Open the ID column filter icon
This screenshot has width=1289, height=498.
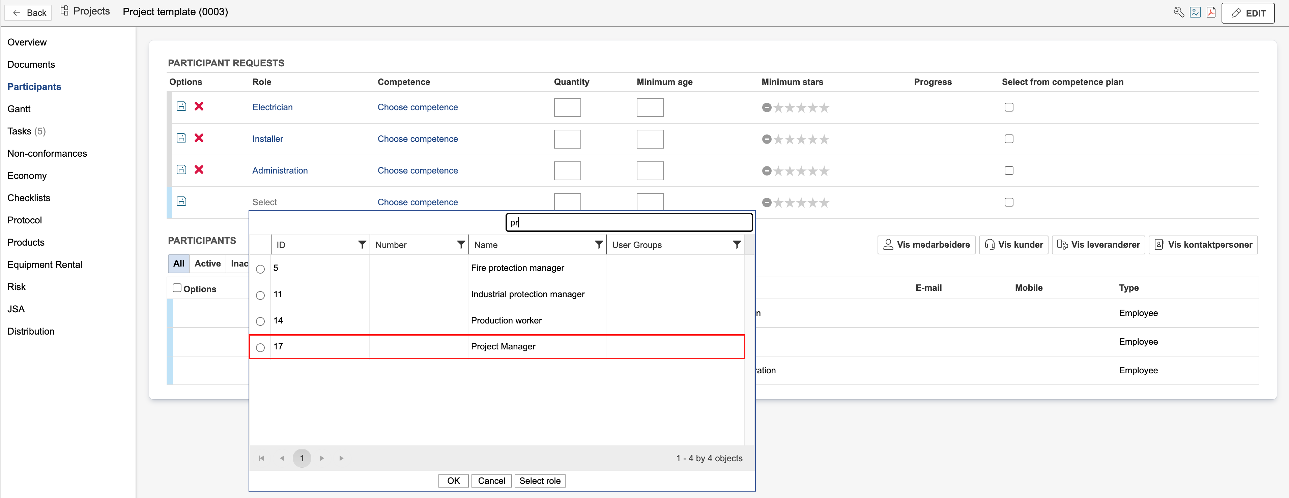coord(362,245)
